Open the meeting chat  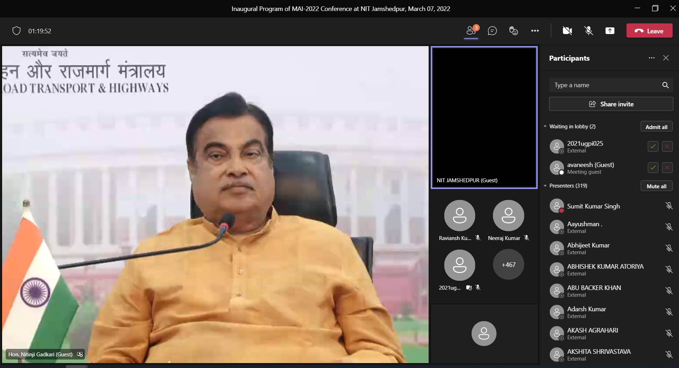492,31
